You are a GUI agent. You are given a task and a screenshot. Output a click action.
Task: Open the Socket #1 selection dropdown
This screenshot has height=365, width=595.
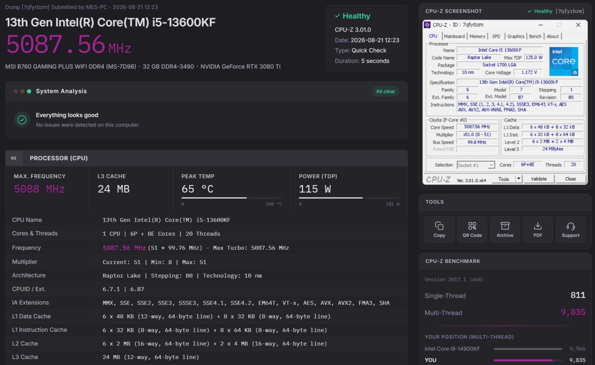point(476,165)
